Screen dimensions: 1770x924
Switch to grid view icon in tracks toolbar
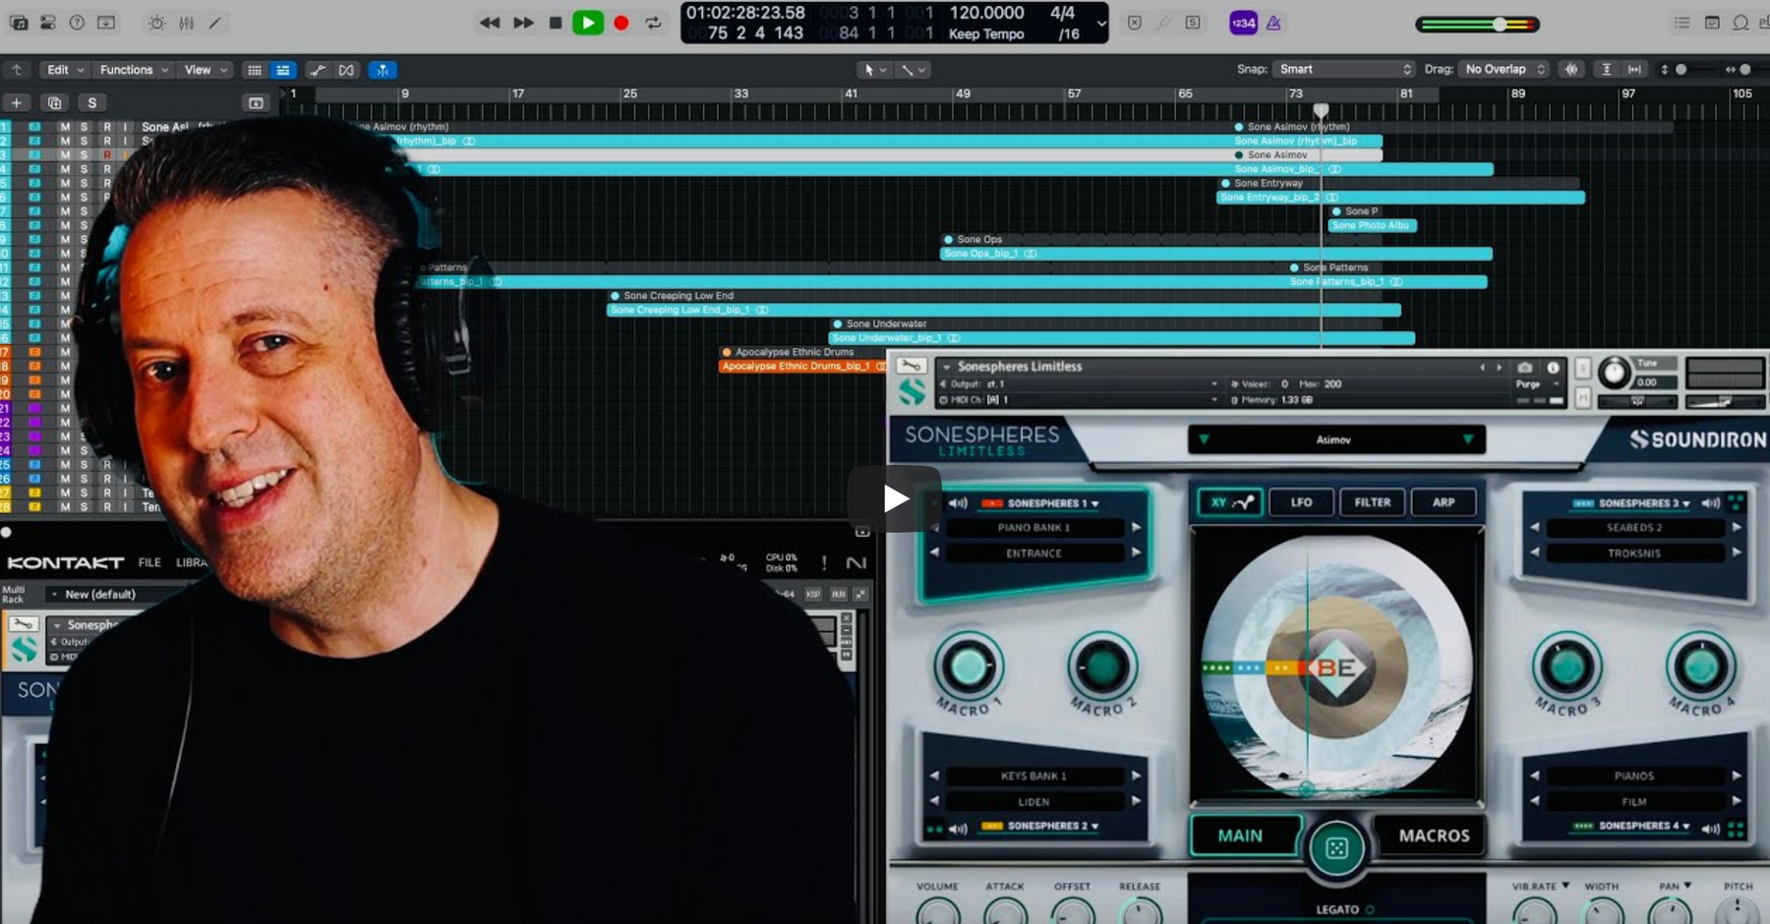[255, 70]
